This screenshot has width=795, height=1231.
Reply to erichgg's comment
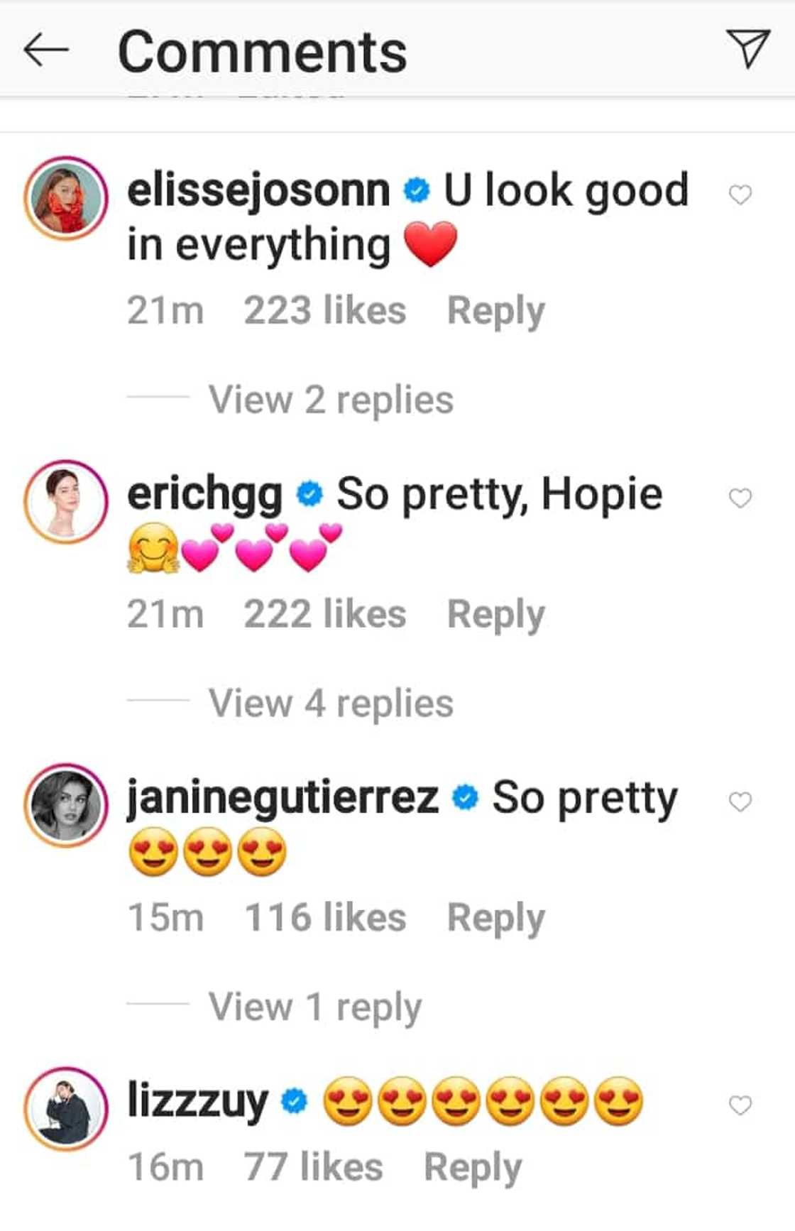click(495, 615)
